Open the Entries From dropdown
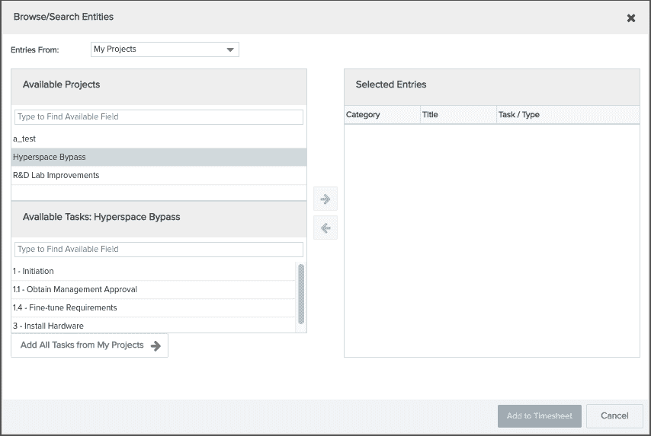 click(165, 49)
